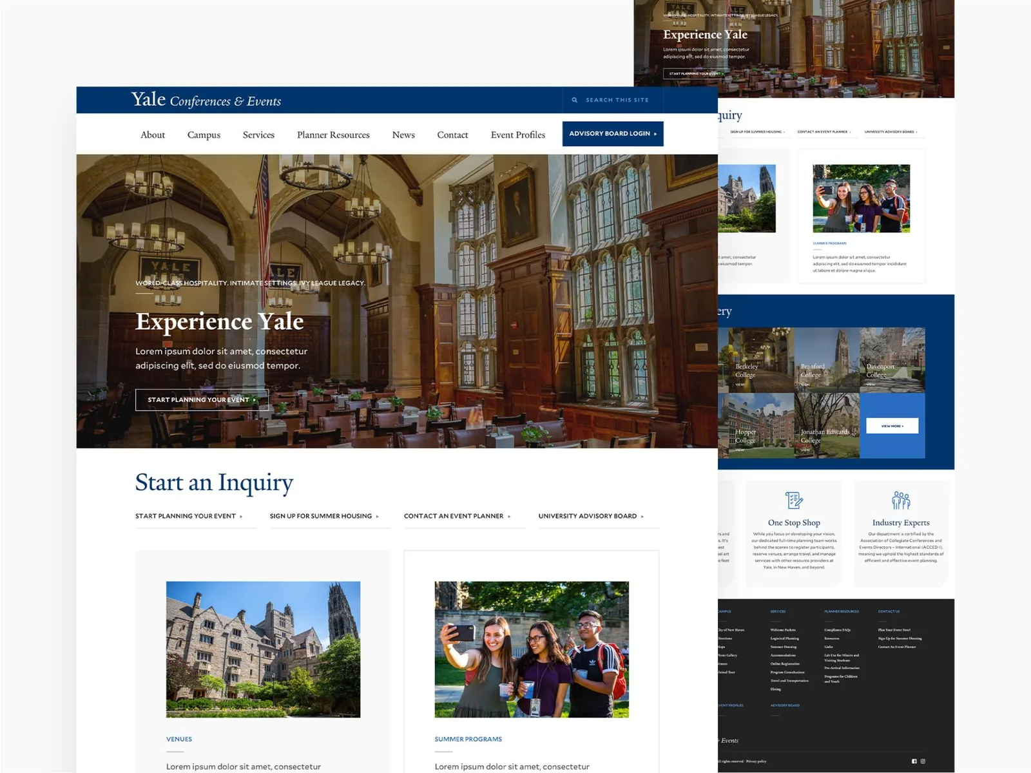Click the View More gallery button
The height and width of the screenshot is (773, 1031).
892,426
